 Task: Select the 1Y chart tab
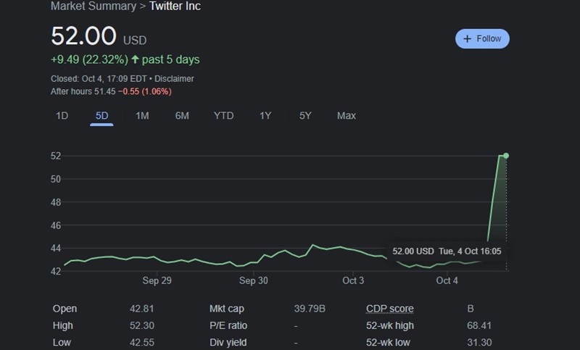click(x=265, y=116)
